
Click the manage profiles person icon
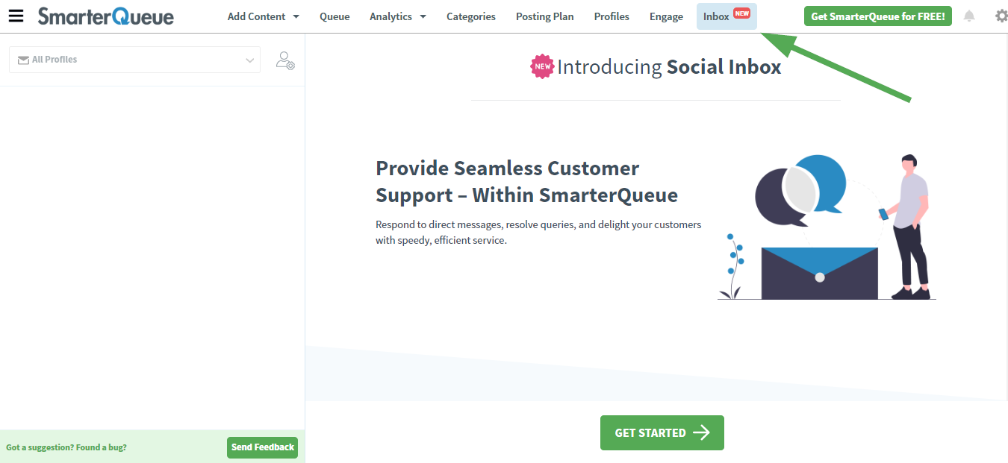pyautogui.click(x=285, y=60)
